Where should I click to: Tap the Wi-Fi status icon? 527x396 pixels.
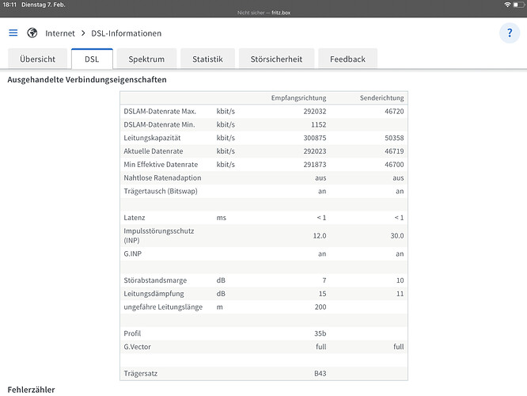tap(507, 5)
